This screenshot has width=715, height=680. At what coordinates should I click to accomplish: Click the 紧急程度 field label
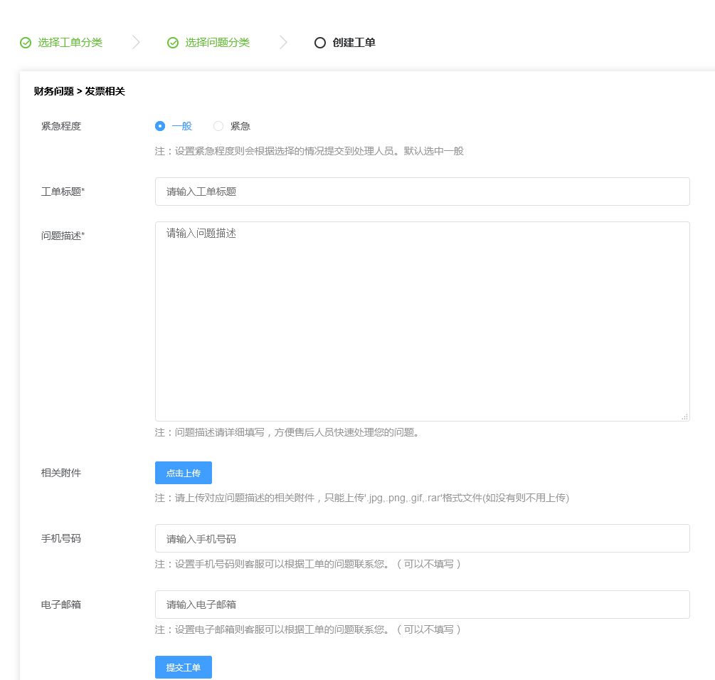(x=61, y=126)
